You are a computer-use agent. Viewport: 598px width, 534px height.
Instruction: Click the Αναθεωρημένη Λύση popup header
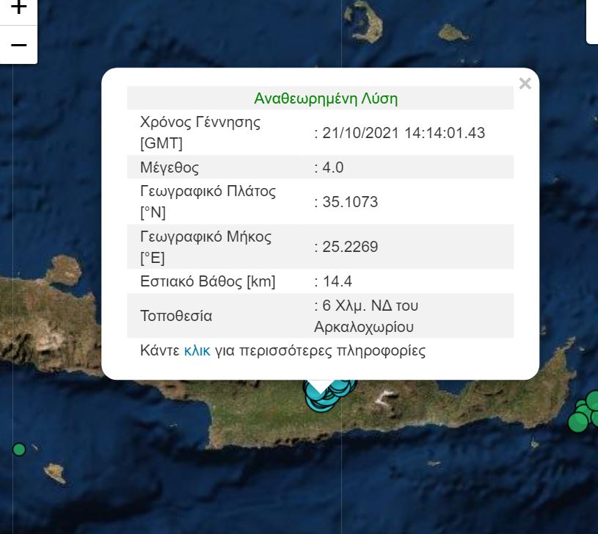click(x=325, y=98)
